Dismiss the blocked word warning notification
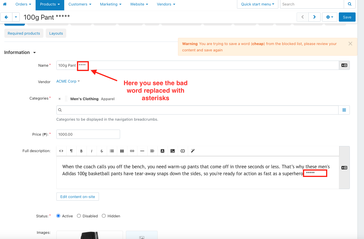The height and width of the screenshot is (239, 364). point(350,44)
